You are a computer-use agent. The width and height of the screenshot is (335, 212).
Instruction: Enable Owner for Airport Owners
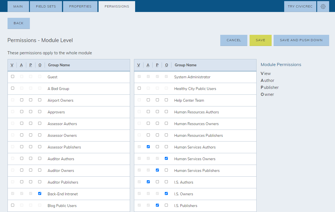(x=40, y=100)
